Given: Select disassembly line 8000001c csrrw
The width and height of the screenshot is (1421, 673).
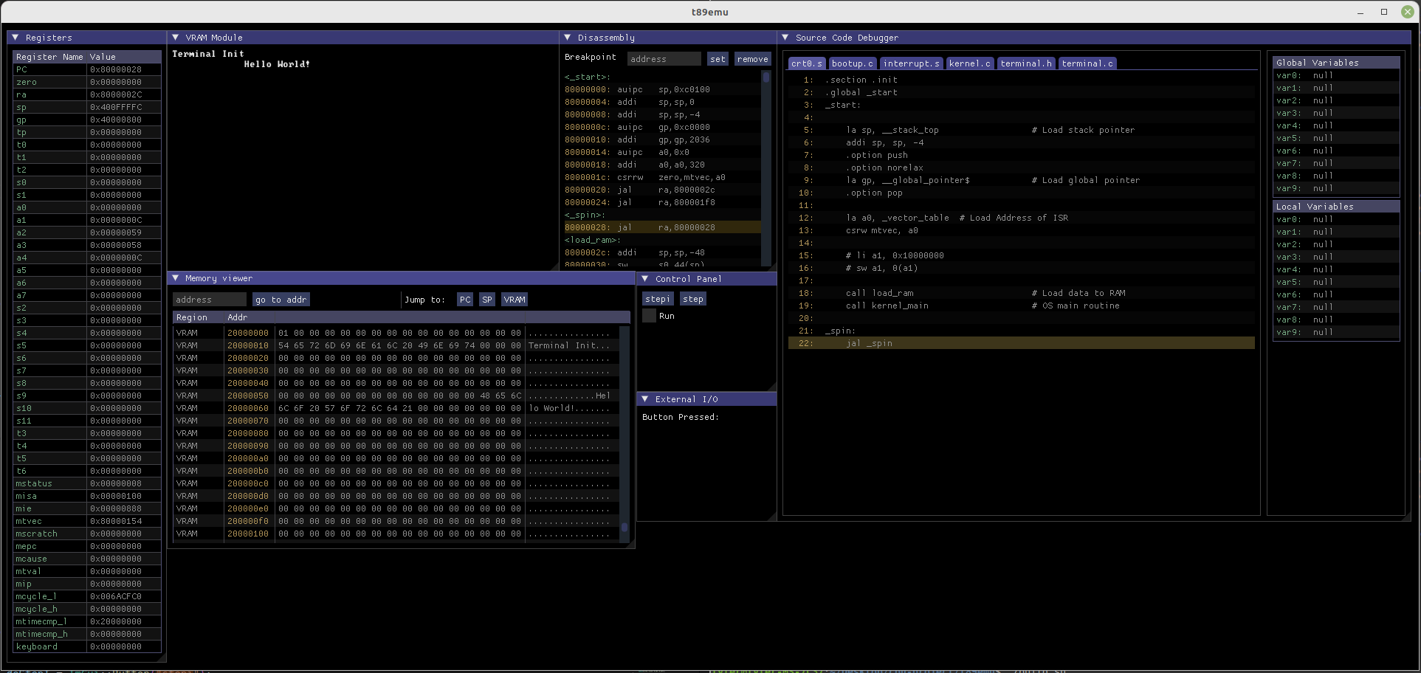Looking at the screenshot, I should [x=662, y=177].
